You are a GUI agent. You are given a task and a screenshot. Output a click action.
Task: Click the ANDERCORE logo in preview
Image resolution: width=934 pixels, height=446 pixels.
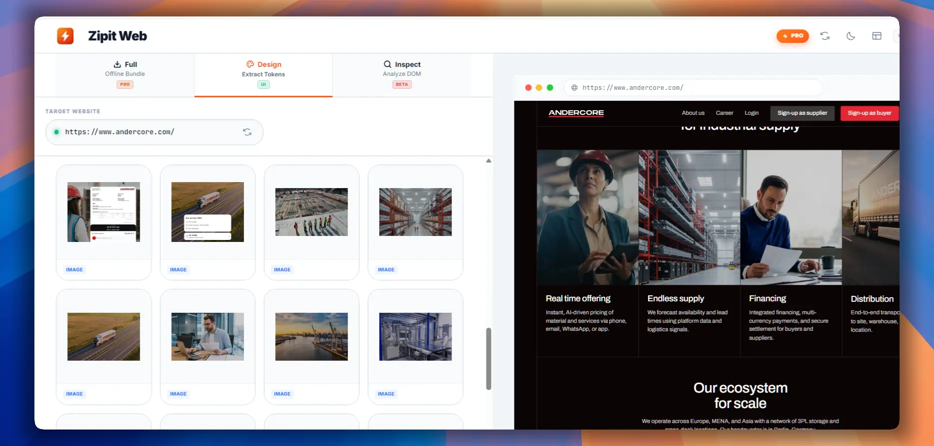(x=576, y=113)
